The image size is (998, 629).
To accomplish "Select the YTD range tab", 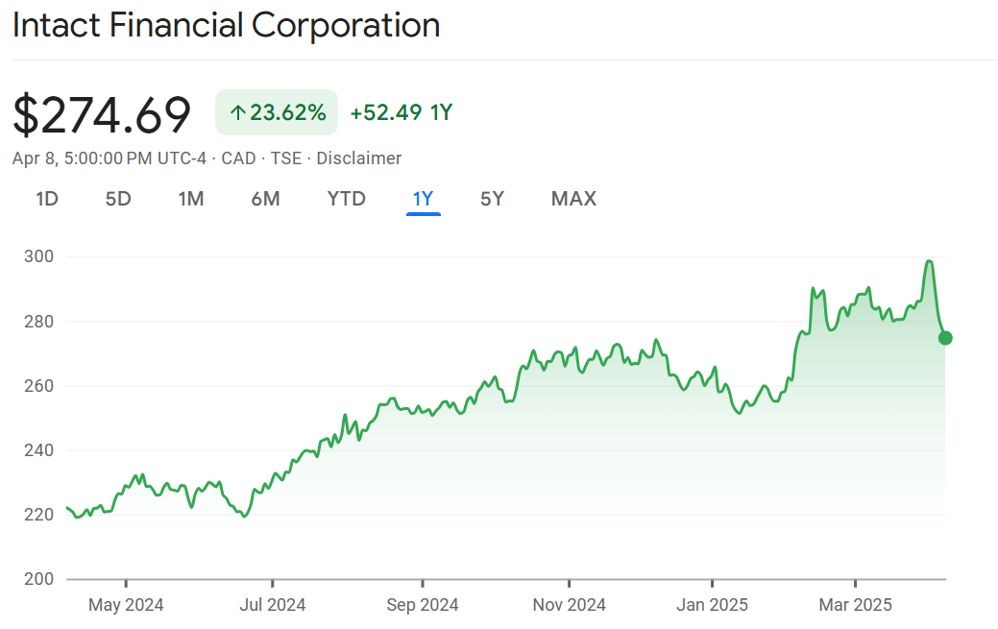I will [346, 199].
